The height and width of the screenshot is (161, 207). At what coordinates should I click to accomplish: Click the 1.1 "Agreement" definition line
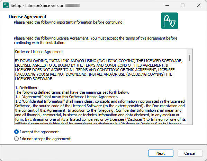coord(66,97)
